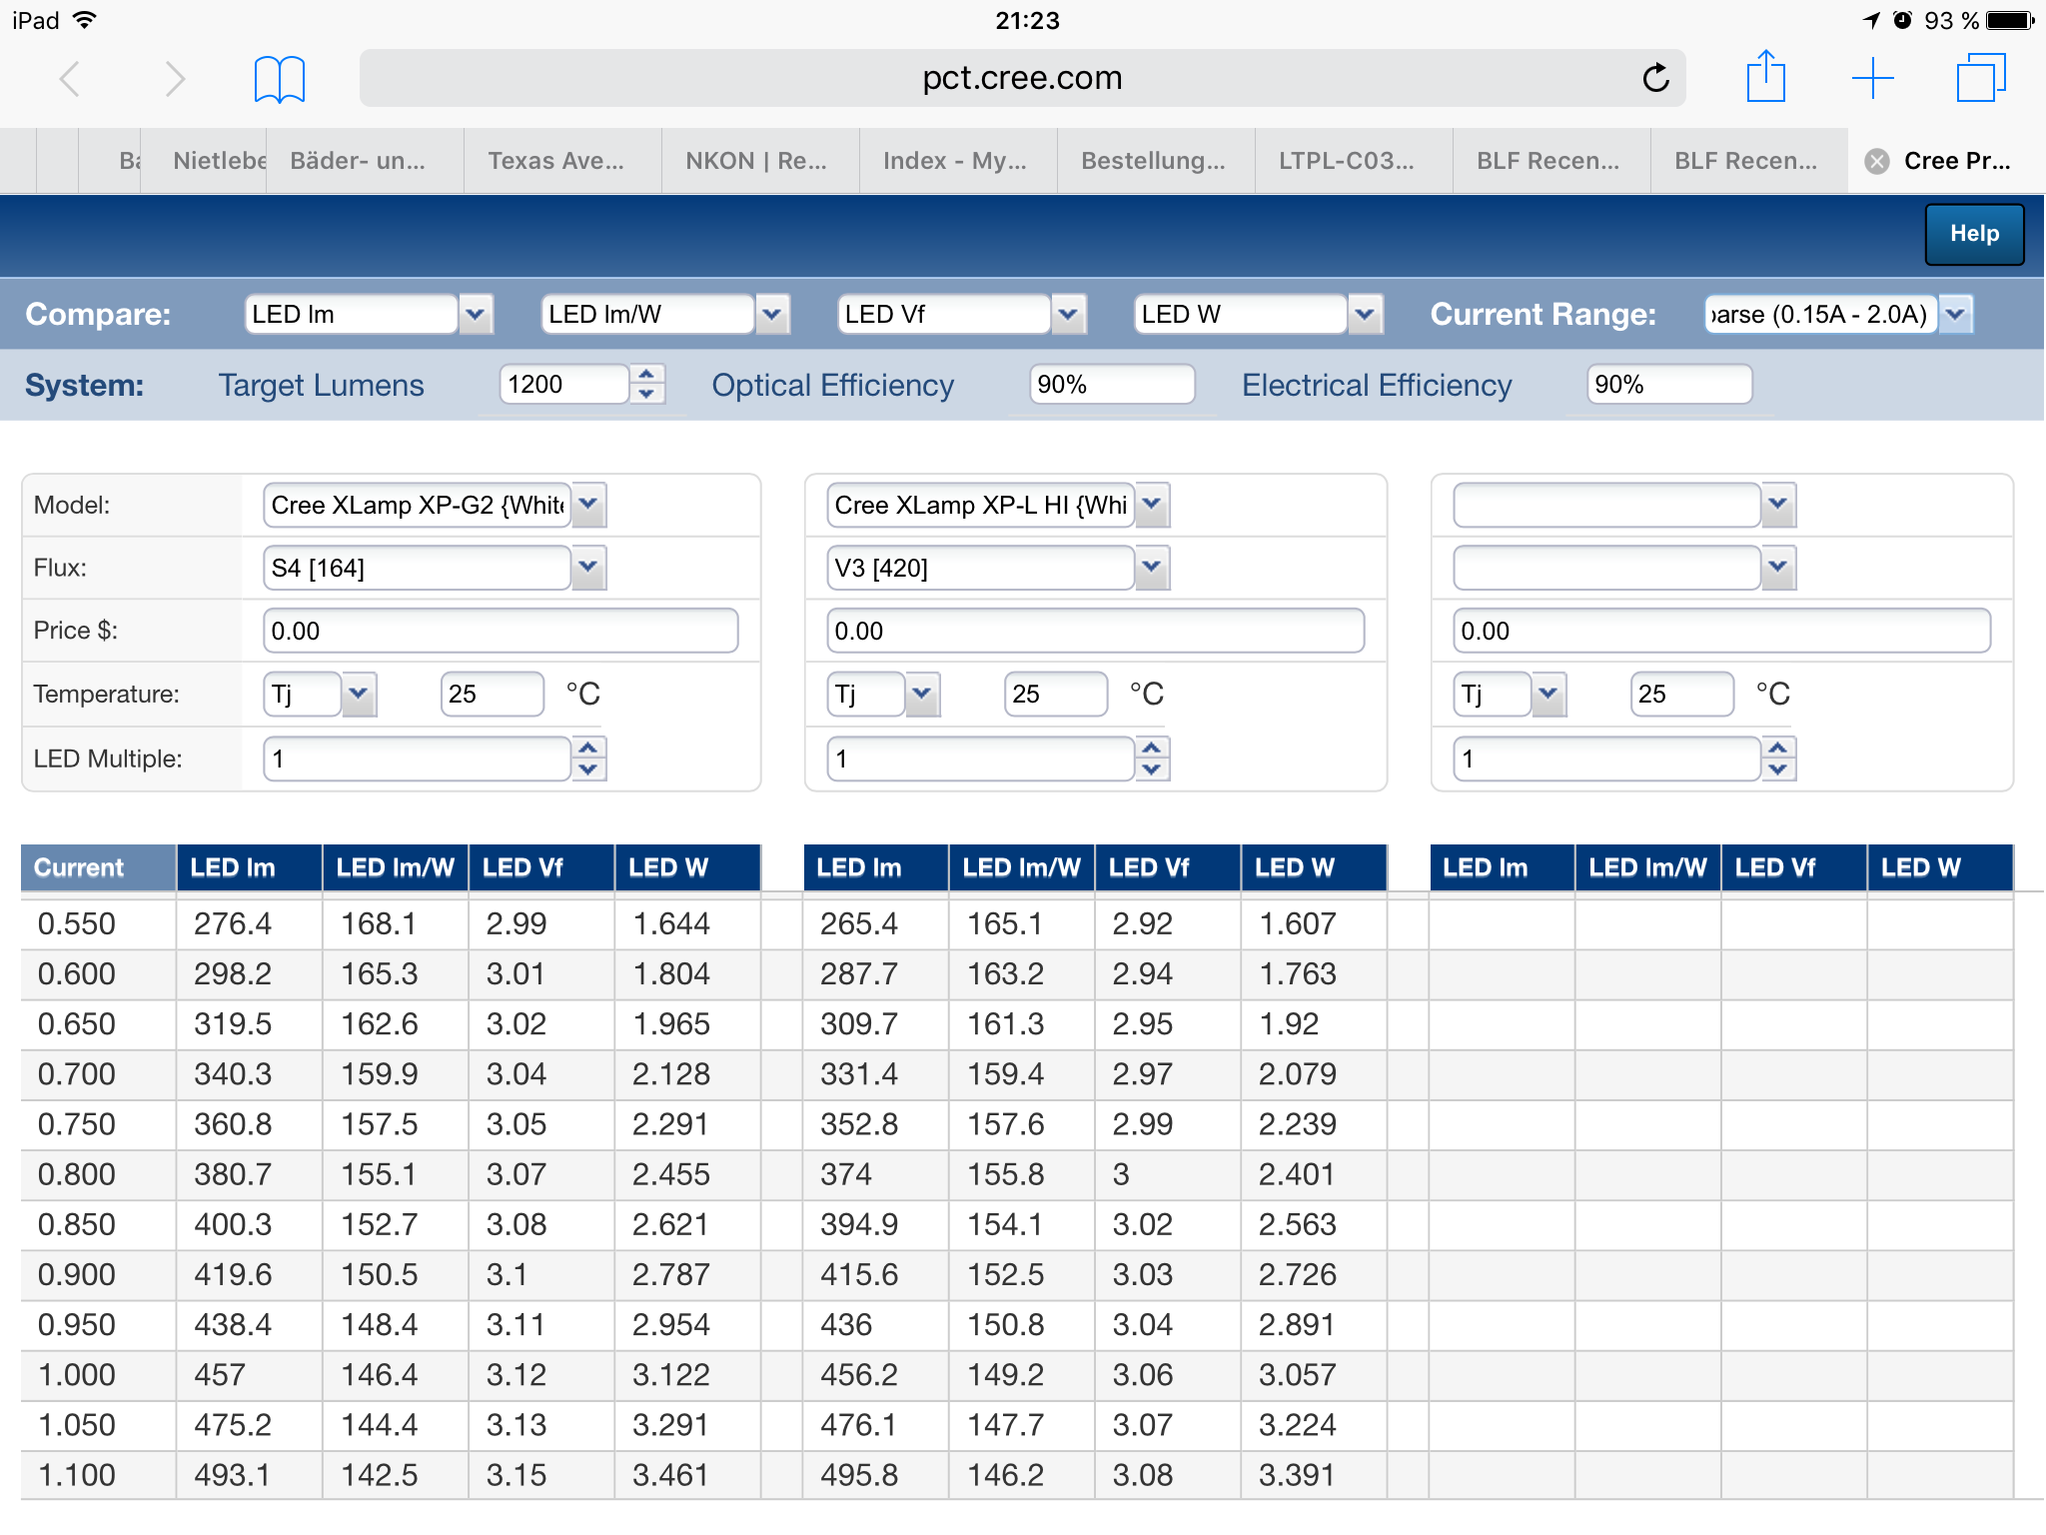Show all tabs overview icon
This screenshot has height=1535, width=2046.
tap(1980, 78)
